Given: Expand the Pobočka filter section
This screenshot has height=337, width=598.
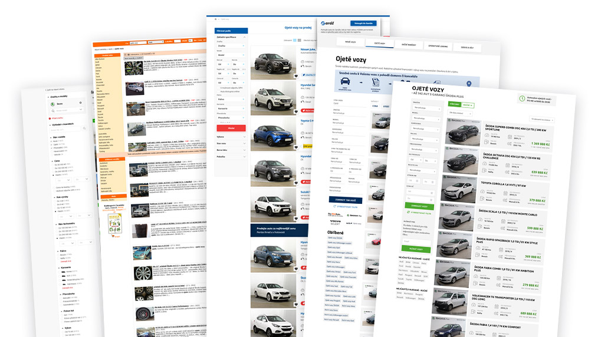Looking at the screenshot, I should click(231, 157).
